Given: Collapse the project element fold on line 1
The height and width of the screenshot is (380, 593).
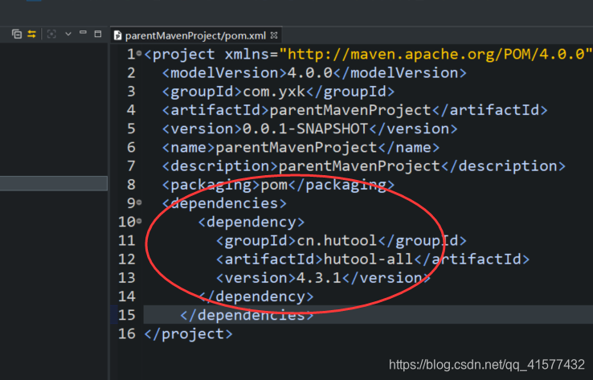Looking at the screenshot, I should point(139,53).
